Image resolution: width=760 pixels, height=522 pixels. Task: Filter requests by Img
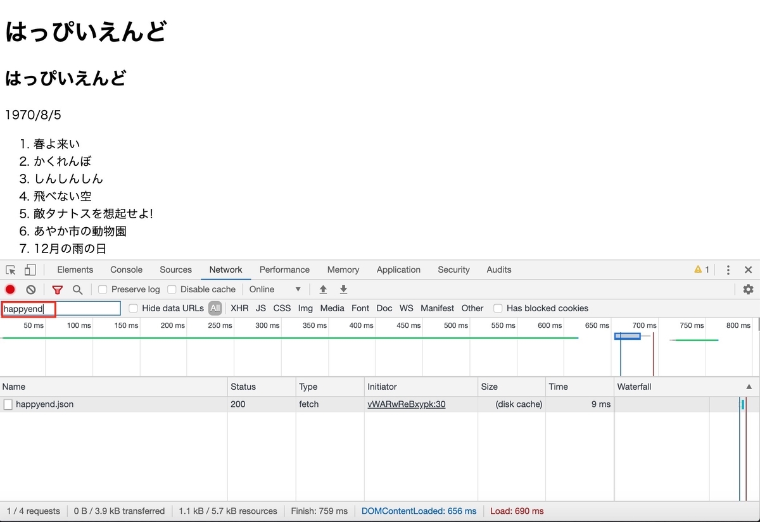point(305,308)
